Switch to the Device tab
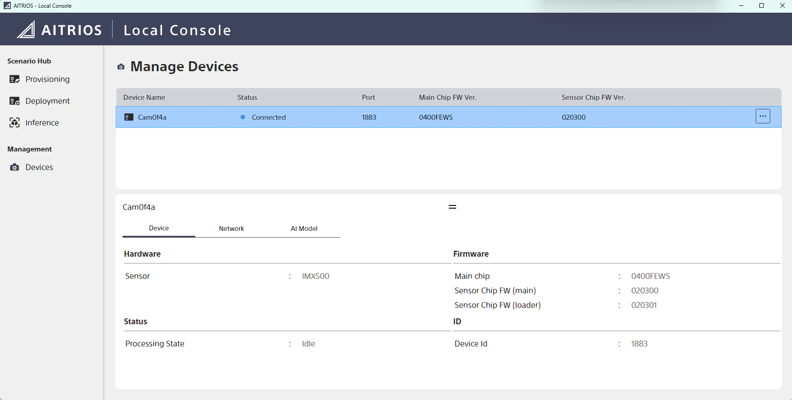 pyautogui.click(x=159, y=228)
